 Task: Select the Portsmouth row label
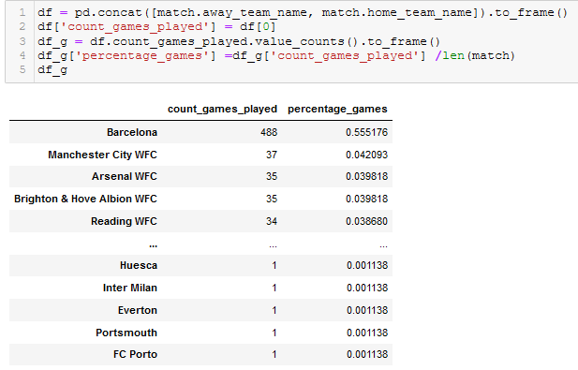126,333
